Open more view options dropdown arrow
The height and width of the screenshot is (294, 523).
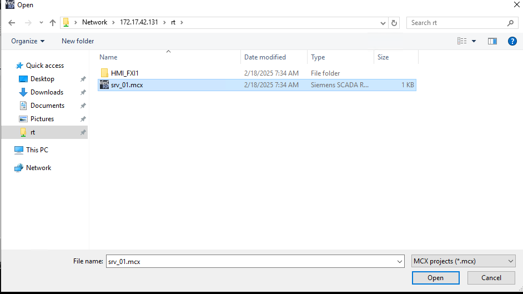(474, 41)
